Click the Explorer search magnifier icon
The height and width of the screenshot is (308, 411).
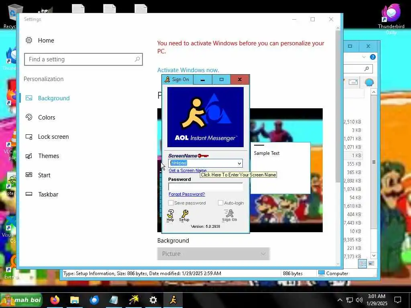366,69
